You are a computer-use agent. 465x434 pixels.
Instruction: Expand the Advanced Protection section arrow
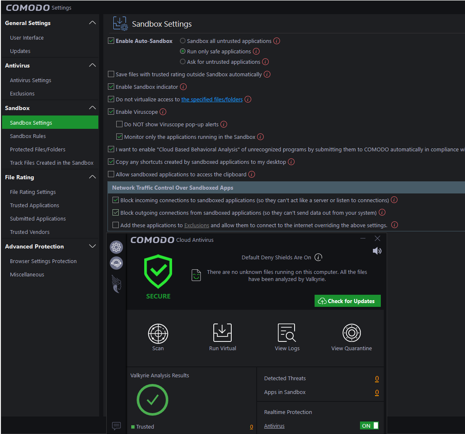(x=92, y=246)
